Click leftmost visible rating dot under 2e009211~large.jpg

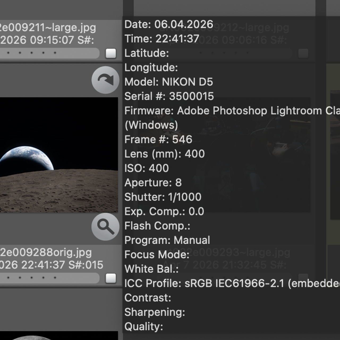click(x=8, y=53)
